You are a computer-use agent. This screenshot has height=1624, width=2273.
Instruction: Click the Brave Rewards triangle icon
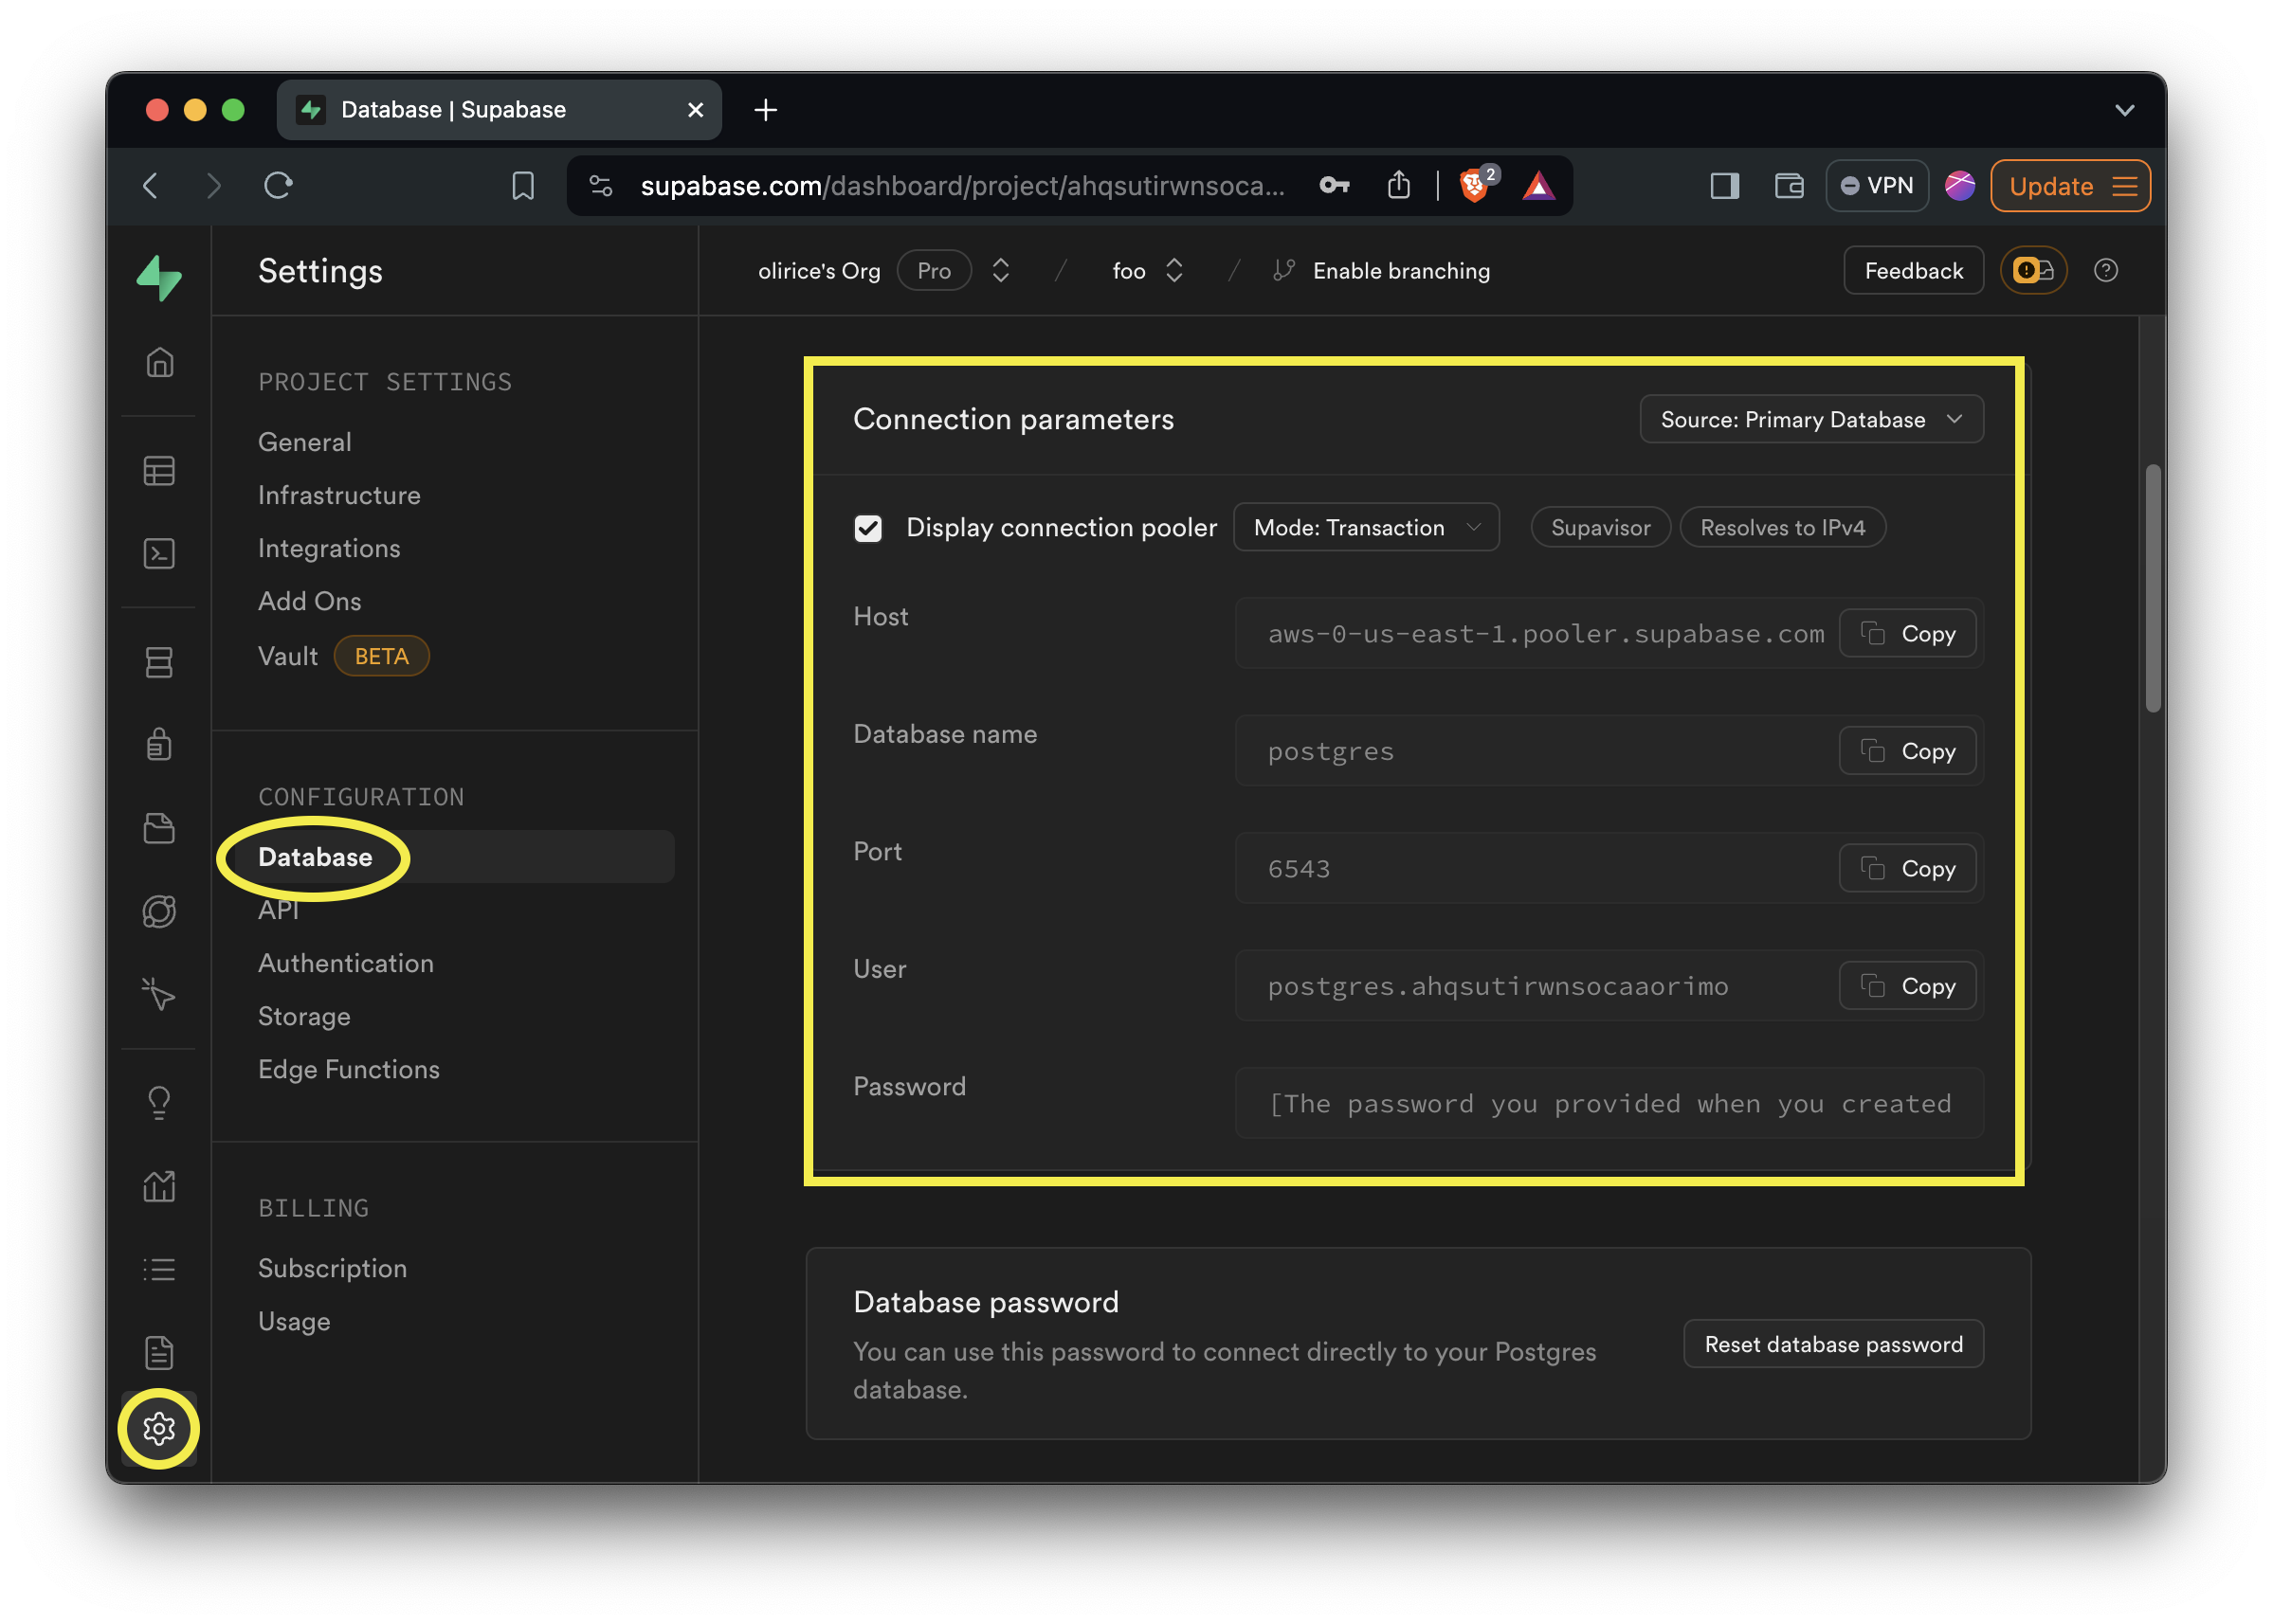1537,185
